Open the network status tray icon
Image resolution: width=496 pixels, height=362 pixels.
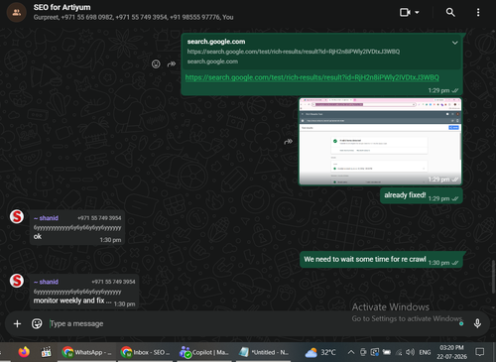[x=399, y=352]
